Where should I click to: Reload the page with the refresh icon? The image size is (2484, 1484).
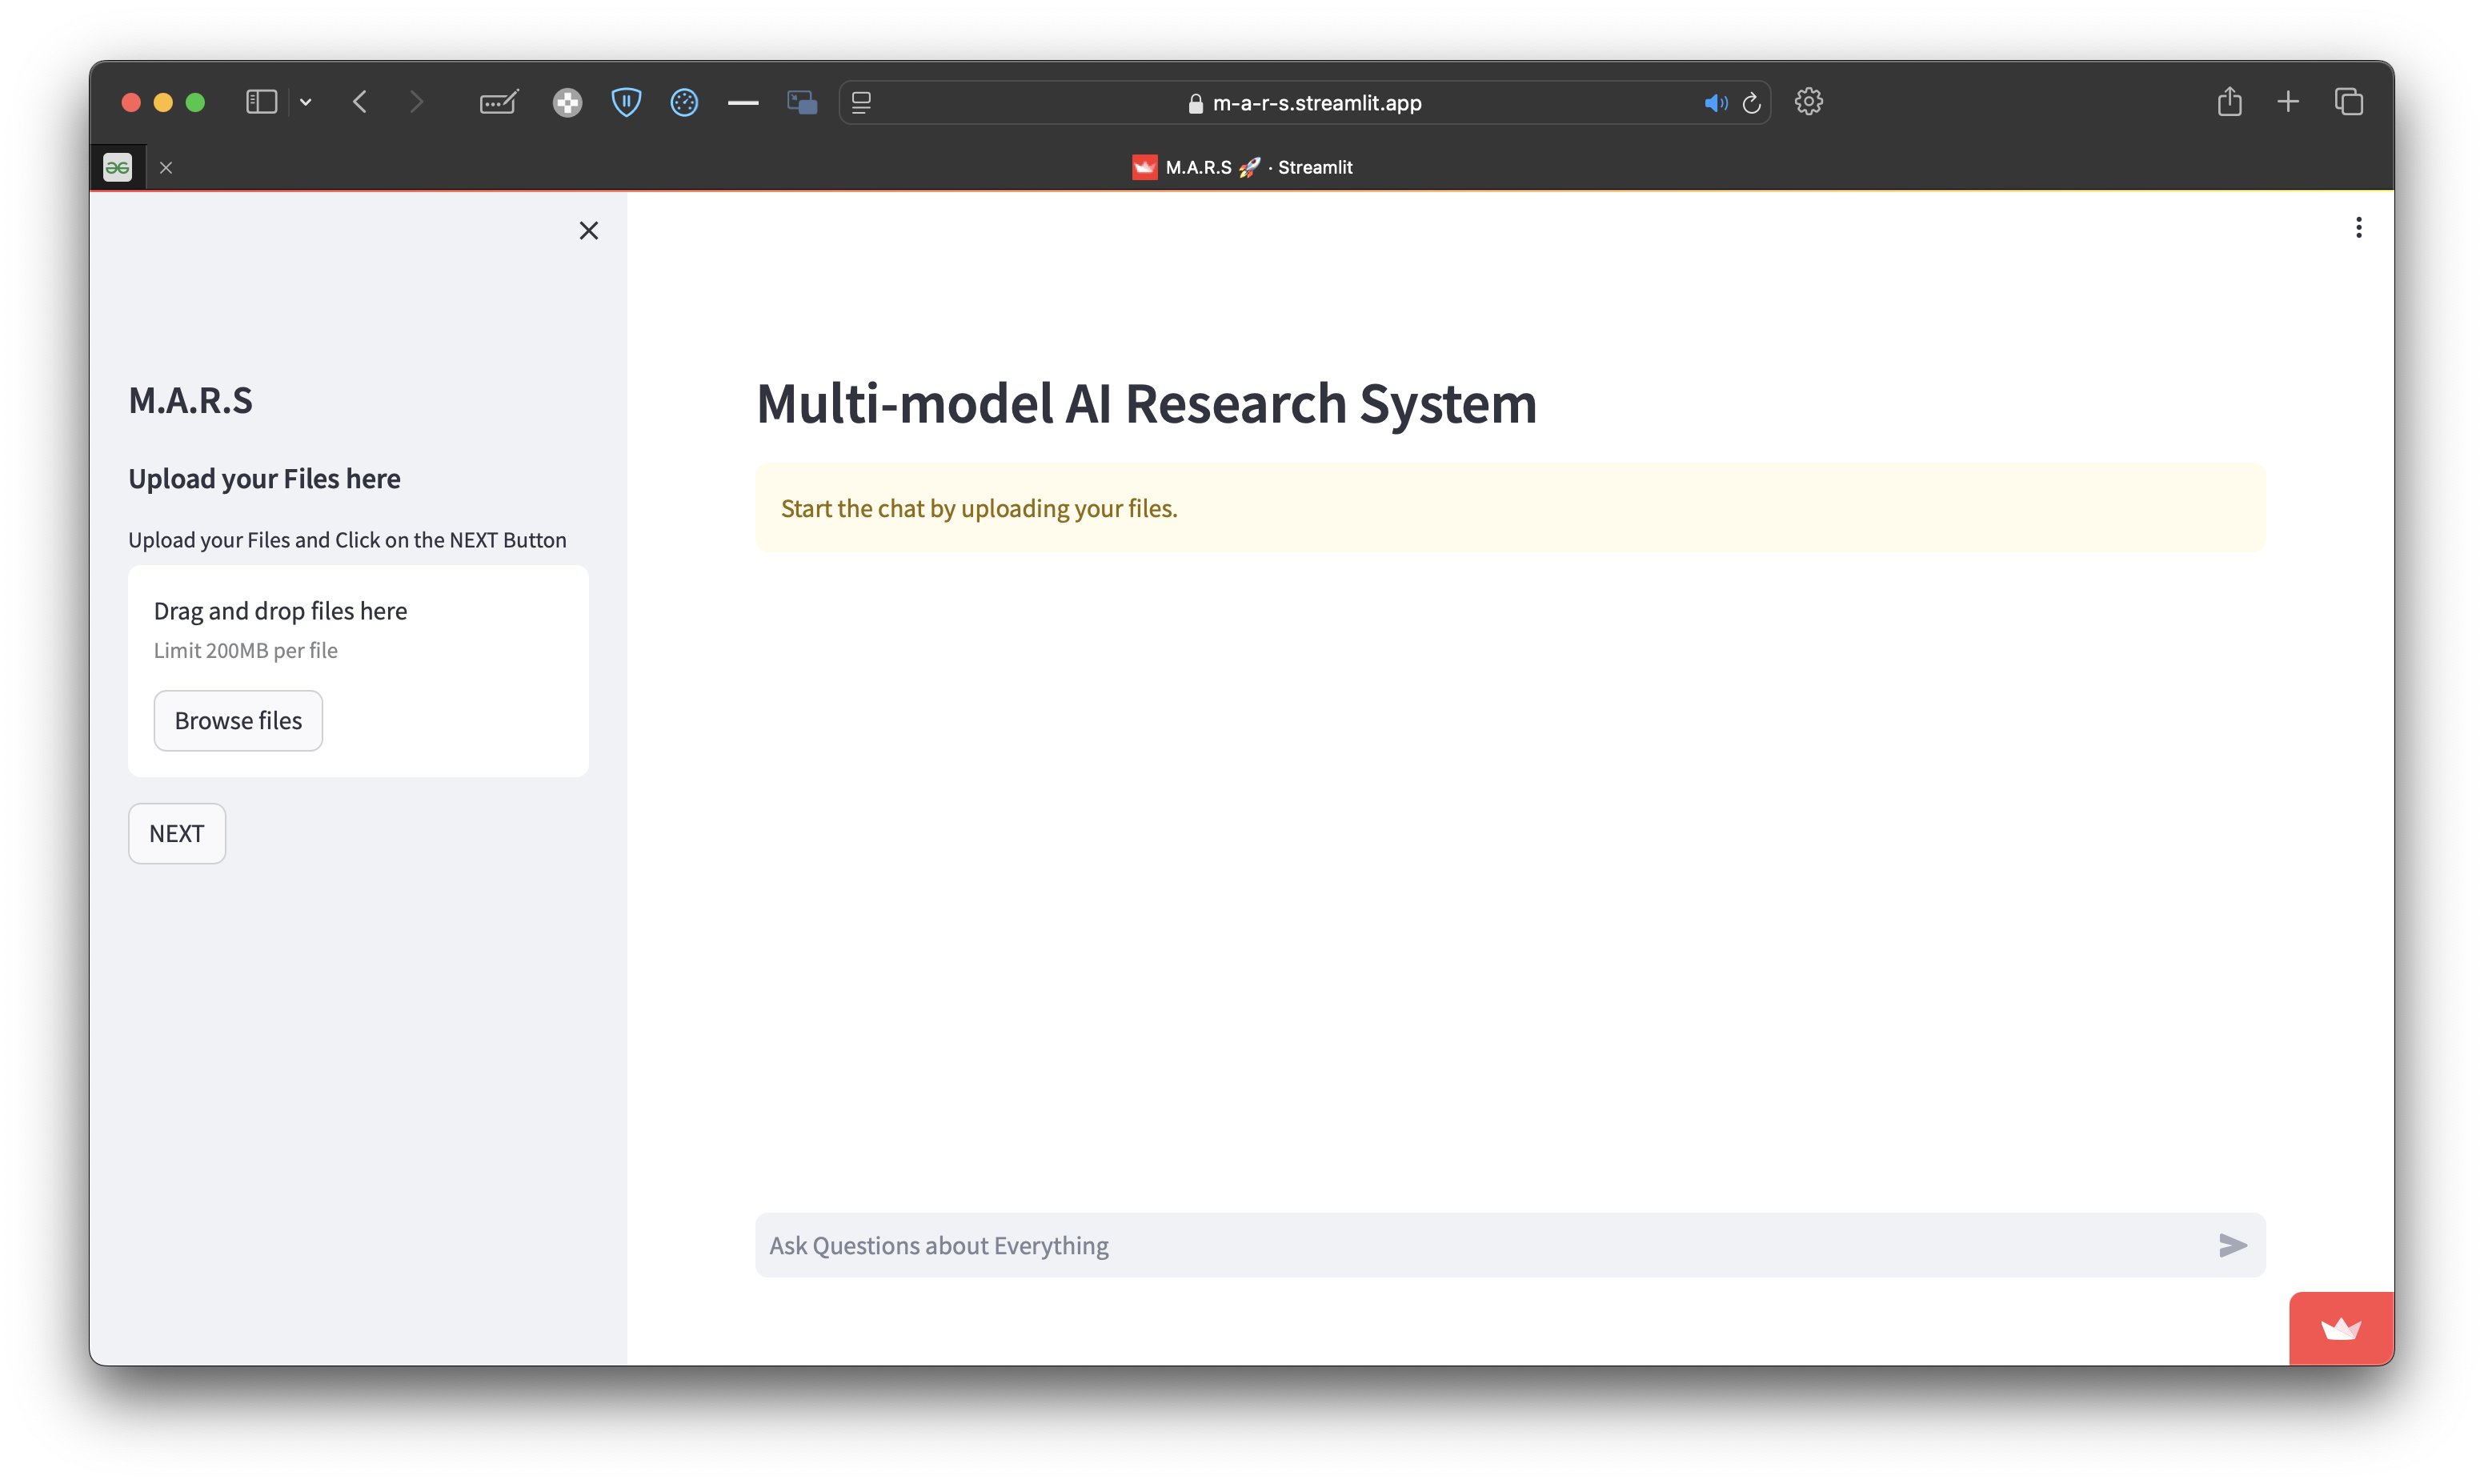[x=1751, y=102]
